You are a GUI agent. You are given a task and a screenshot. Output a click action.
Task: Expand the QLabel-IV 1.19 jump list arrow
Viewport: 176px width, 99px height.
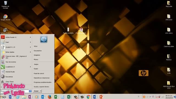[31, 47]
